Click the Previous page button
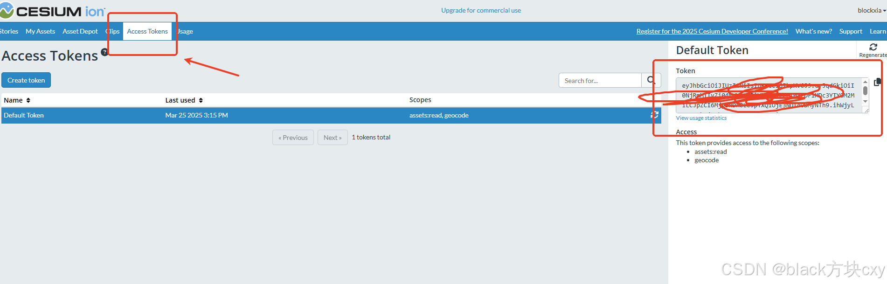Screen dimensions: 887x284 [x=293, y=138]
